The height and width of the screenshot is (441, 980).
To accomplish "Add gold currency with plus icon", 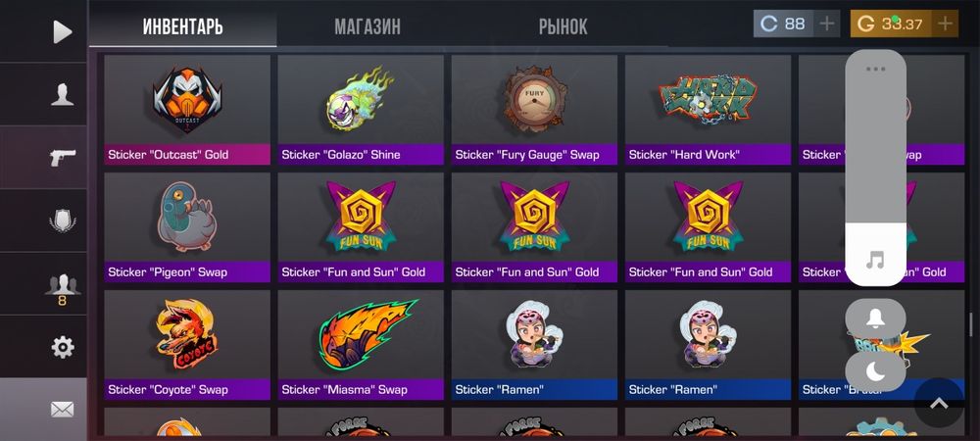I will 945,24.
